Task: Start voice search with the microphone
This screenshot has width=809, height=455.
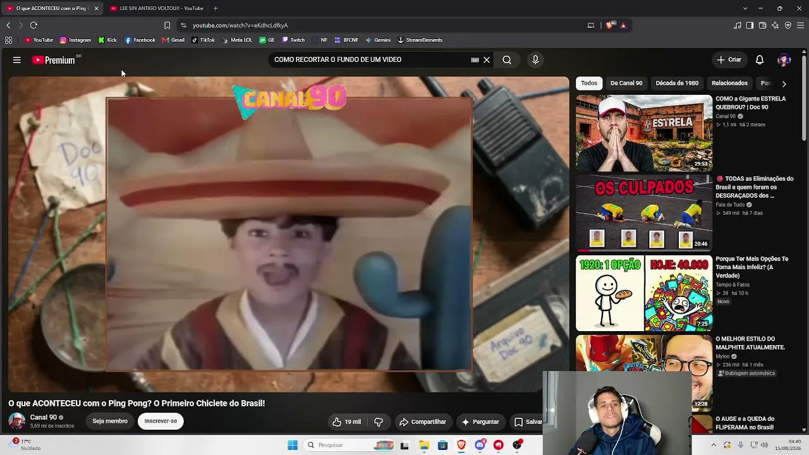Action: click(535, 60)
